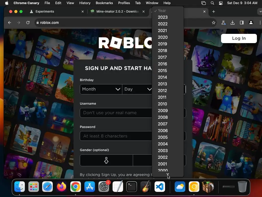Launch Safari from the dock
This screenshot has width=262, height=197.
click(x=47, y=186)
